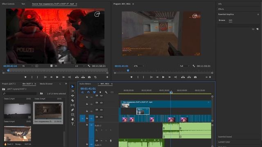The image size is (262, 147).
Task: Toggle lock on video track V1
Action: 87,118
